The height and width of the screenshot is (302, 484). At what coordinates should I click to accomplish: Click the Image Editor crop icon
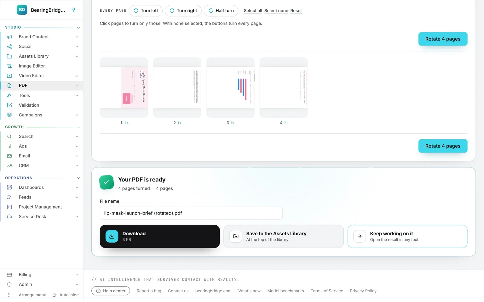click(x=9, y=66)
